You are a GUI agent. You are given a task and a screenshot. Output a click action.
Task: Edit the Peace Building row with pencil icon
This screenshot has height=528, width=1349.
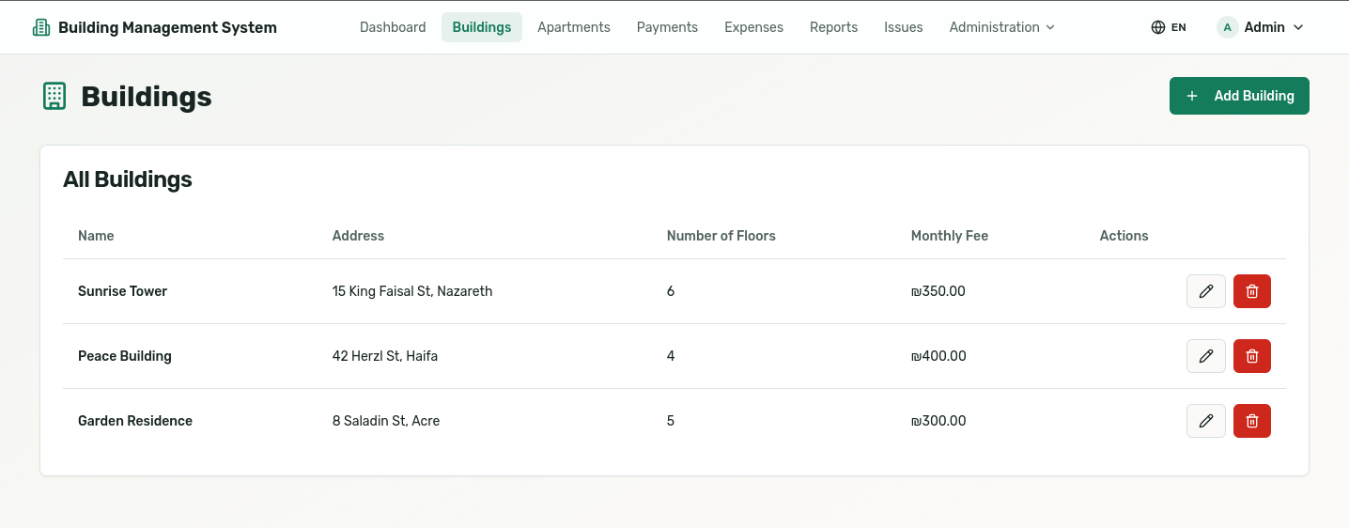point(1205,356)
